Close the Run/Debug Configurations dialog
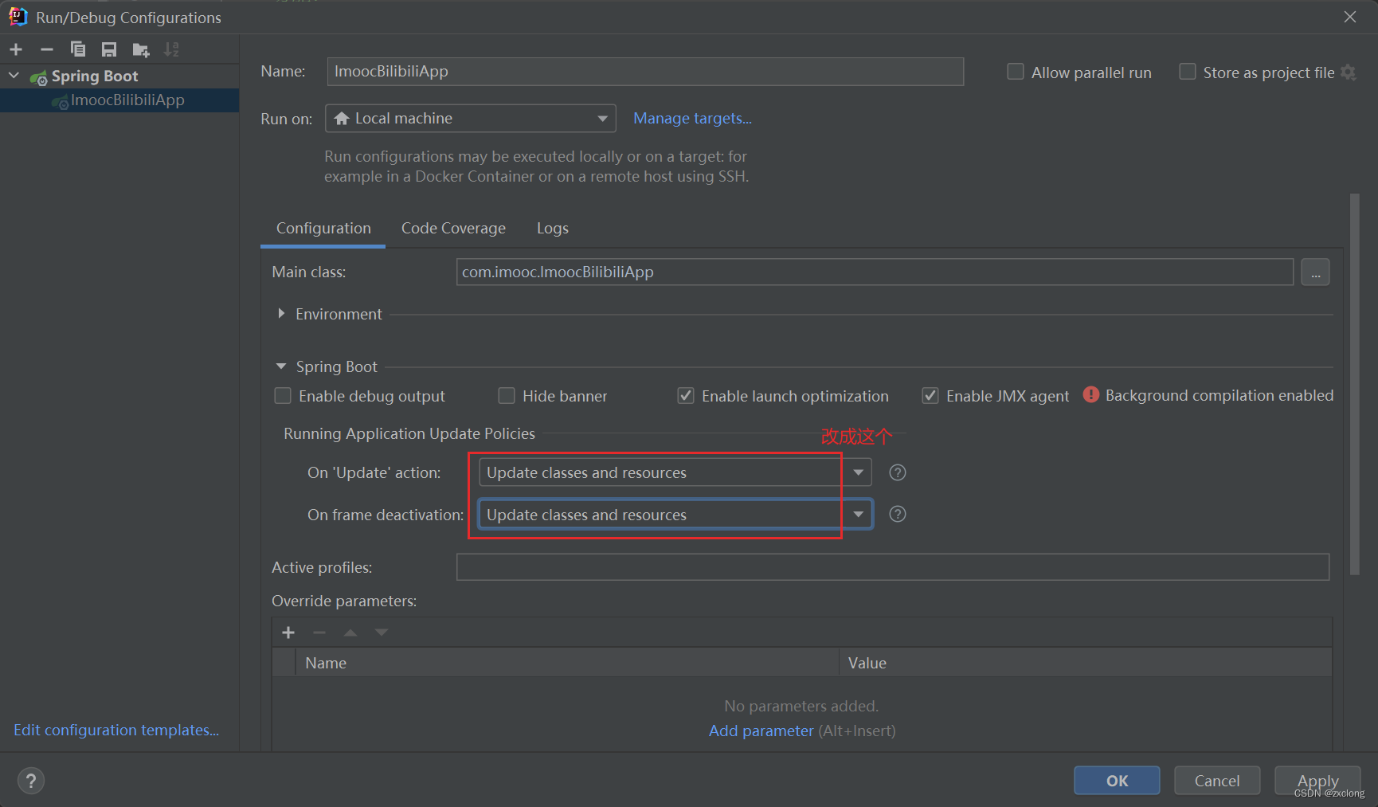The width and height of the screenshot is (1378, 807). (x=1350, y=17)
